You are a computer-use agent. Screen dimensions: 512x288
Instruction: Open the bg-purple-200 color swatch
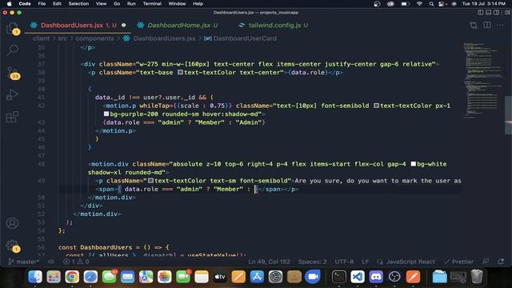point(106,114)
